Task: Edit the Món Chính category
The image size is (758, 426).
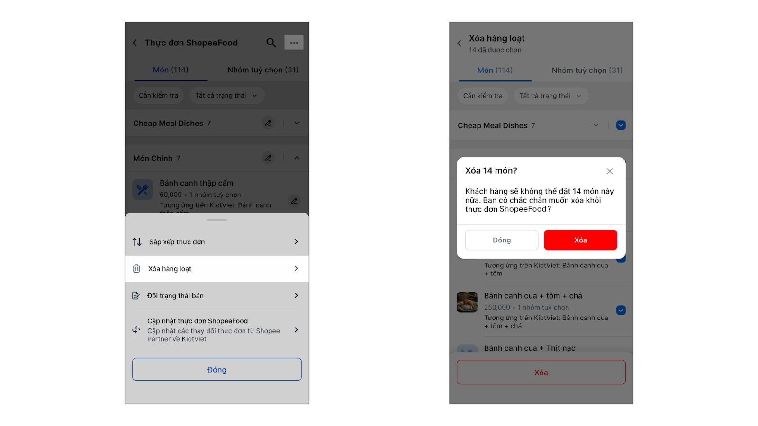Action: click(x=268, y=158)
